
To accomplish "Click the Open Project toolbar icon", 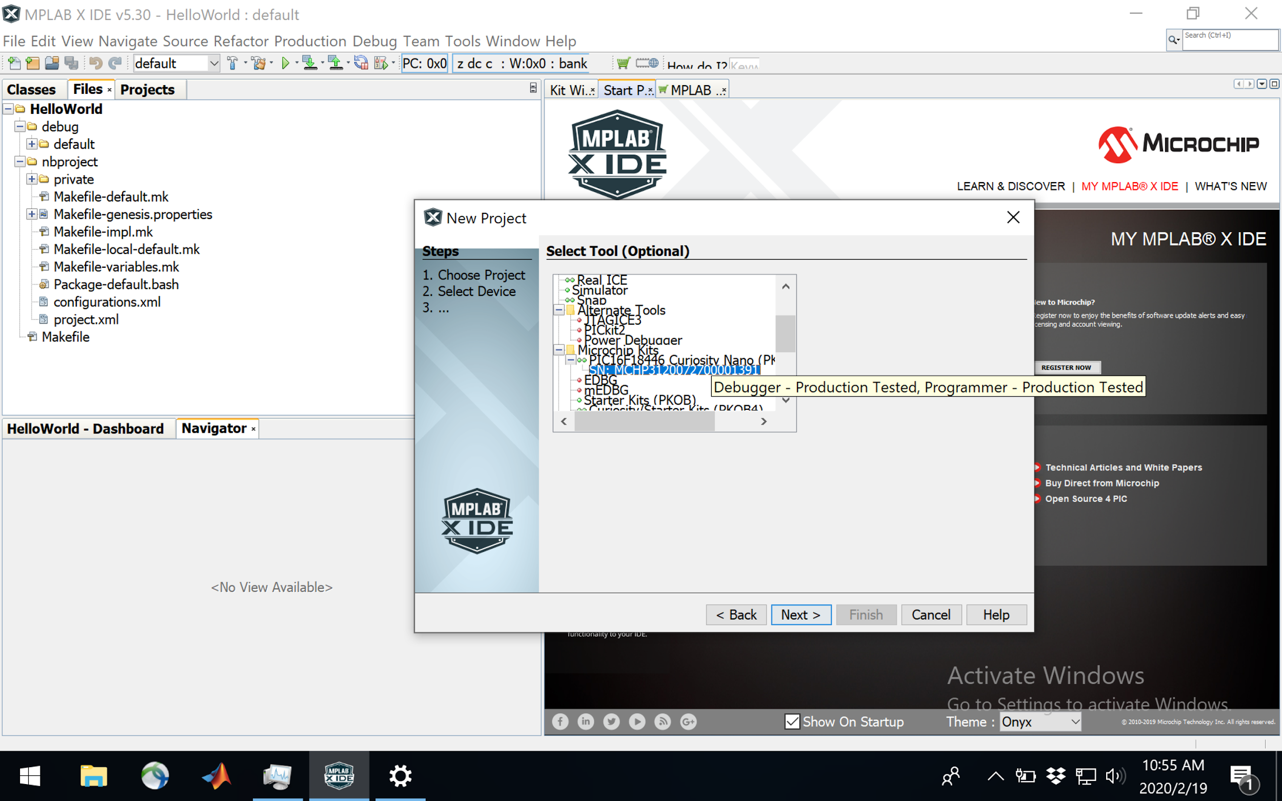I will click(x=51, y=64).
